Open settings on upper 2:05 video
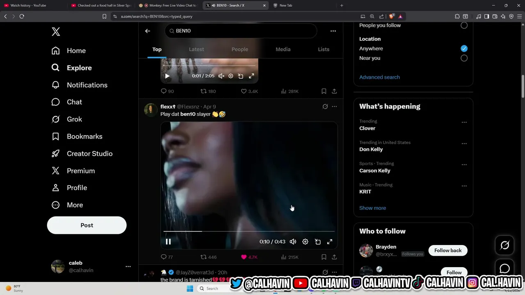This screenshot has width=525, height=295. 231,76
